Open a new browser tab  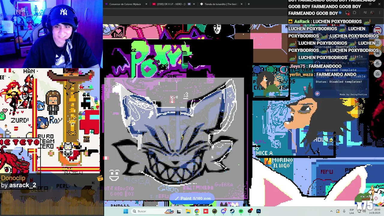coord(249,4)
